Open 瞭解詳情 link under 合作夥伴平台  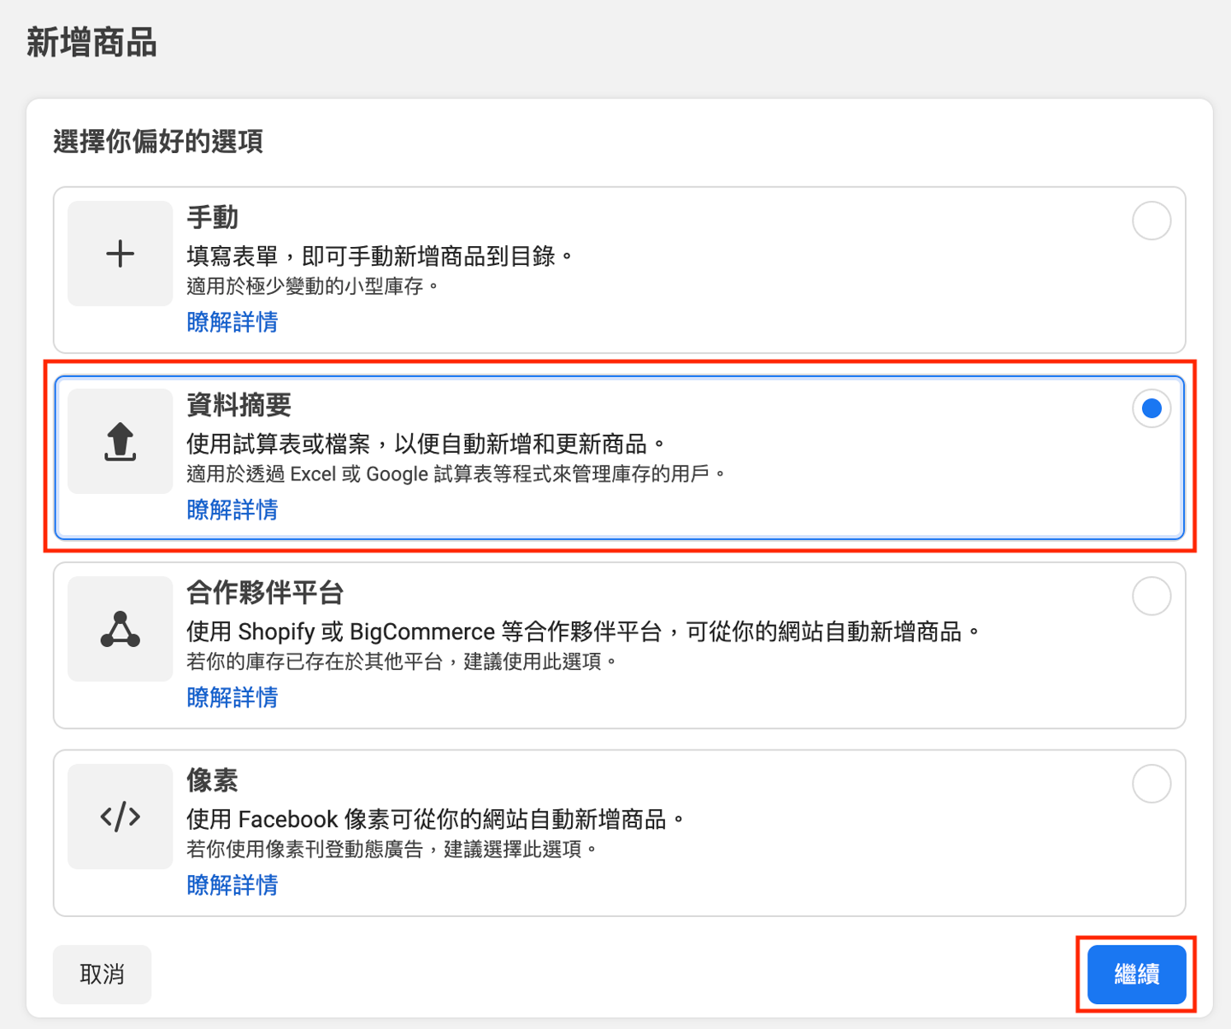tap(232, 697)
